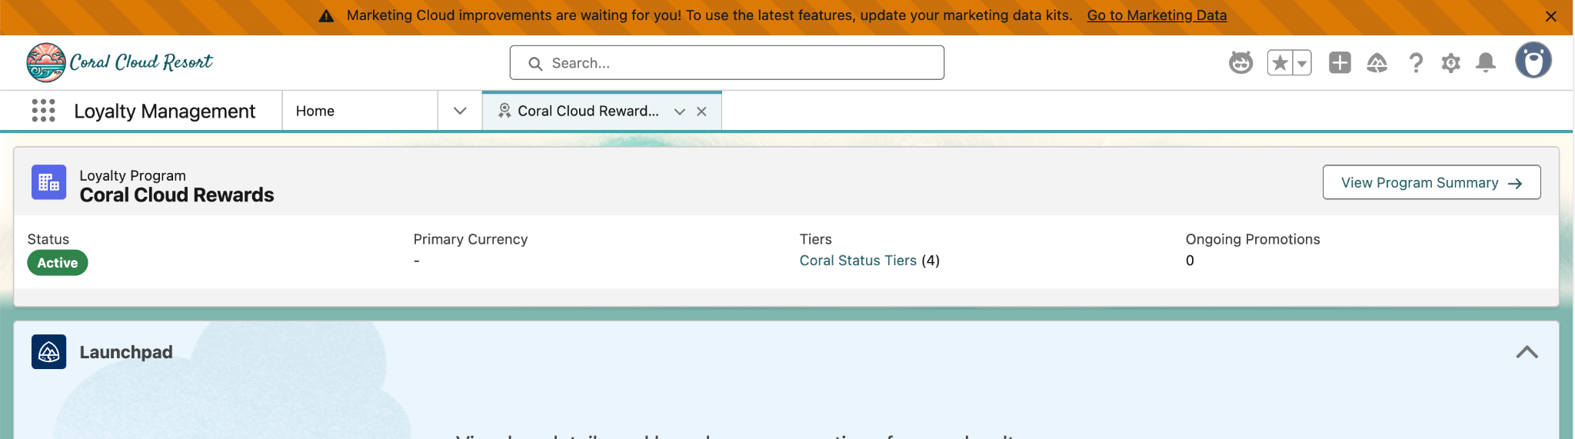Viewport: 1575px width, 439px height.
Task: Open the Global Actions plus icon
Action: click(1340, 63)
